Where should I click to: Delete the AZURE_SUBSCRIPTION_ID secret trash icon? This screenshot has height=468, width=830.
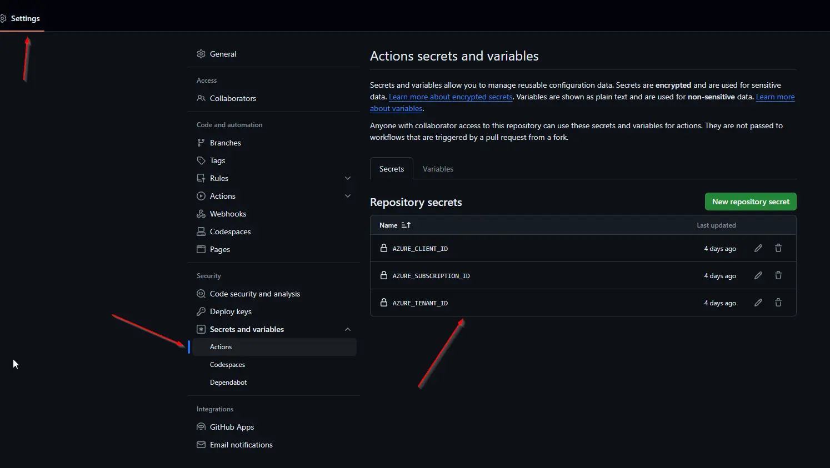click(x=778, y=275)
